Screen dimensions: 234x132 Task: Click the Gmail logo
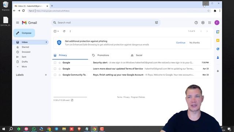click(x=29, y=23)
